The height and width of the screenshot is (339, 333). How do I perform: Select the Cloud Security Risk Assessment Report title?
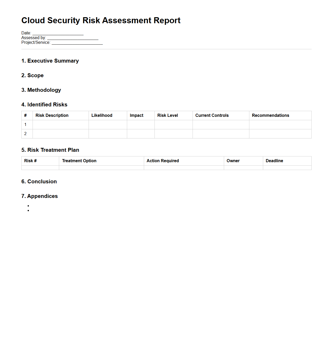[101, 20]
